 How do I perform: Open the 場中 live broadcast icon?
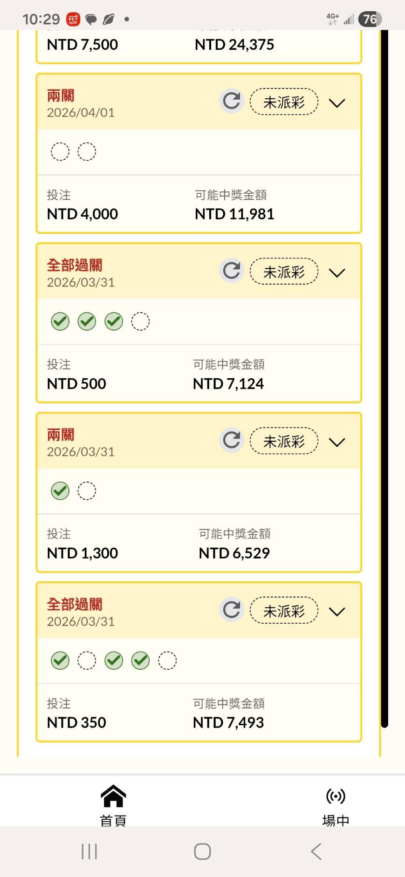coord(336,796)
